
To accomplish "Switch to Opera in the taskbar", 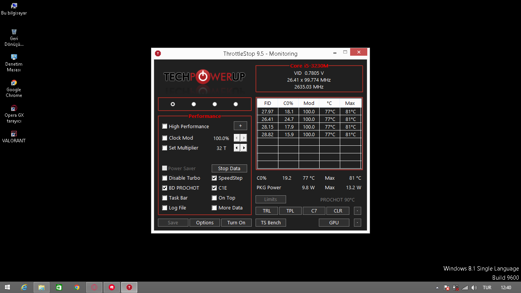I will pyautogui.click(x=94, y=287).
